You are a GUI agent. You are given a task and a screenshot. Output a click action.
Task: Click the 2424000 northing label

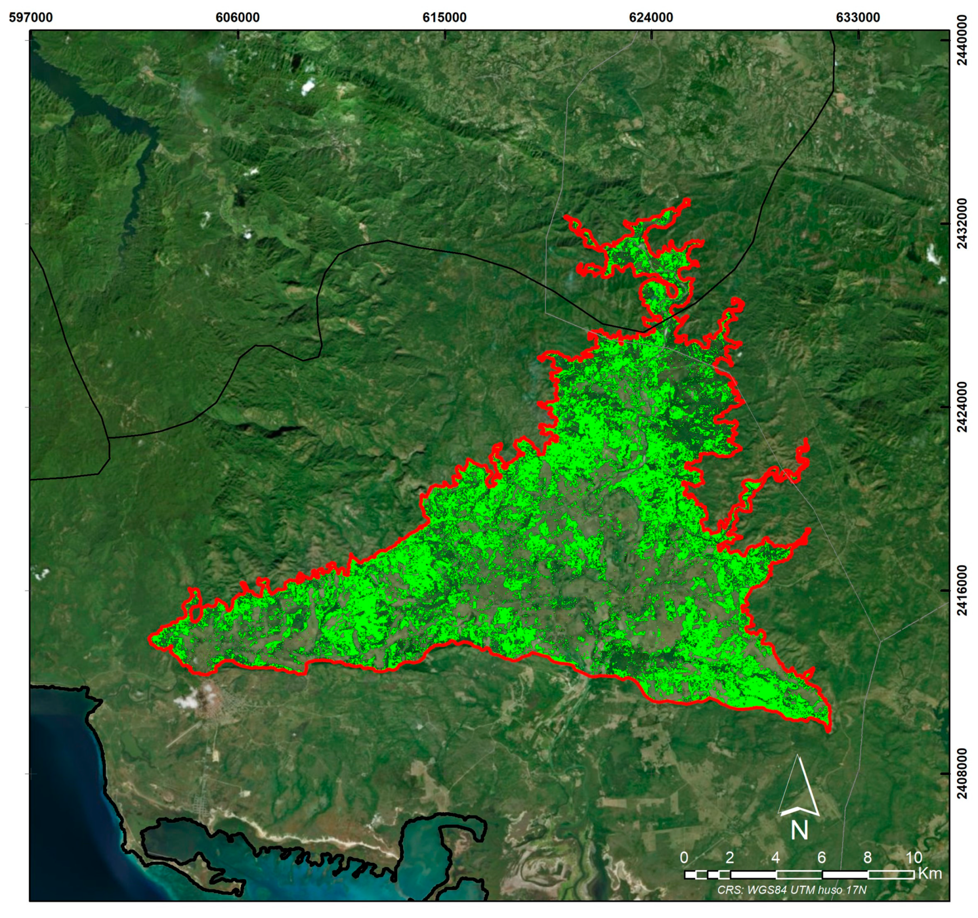point(963,407)
